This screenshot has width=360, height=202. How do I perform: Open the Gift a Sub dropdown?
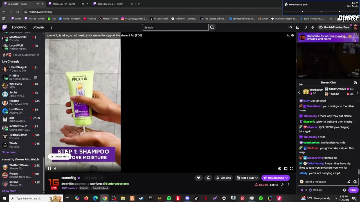247,178
